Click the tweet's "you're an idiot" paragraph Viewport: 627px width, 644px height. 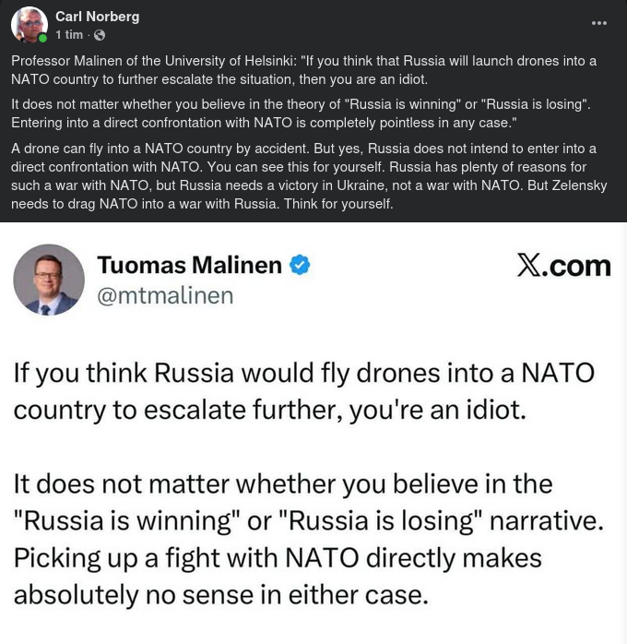(303, 391)
